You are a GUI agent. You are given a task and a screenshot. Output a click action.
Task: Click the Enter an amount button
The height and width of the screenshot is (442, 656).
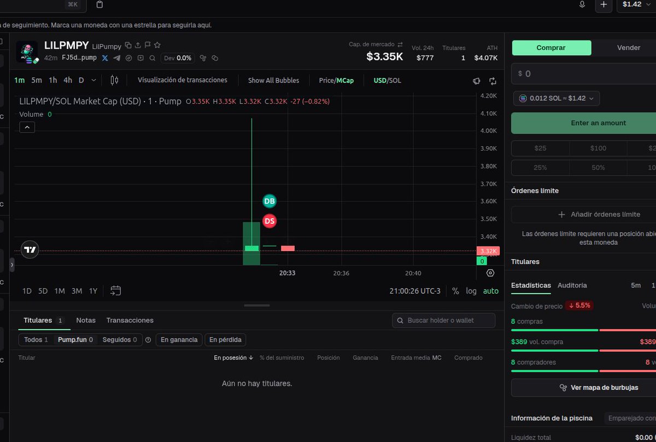585,123
